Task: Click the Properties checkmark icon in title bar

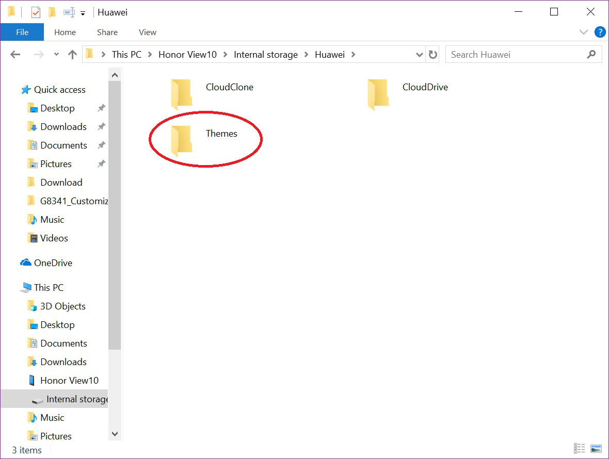Action: (36, 12)
